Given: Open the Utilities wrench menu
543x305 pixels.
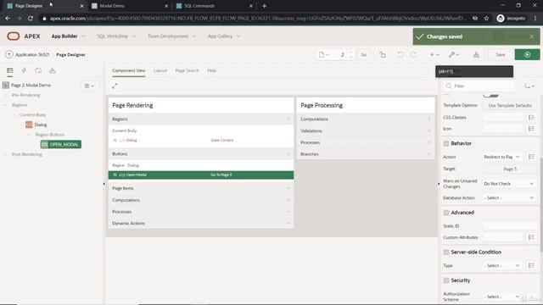Looking at the screenshot, I should 454,54.
